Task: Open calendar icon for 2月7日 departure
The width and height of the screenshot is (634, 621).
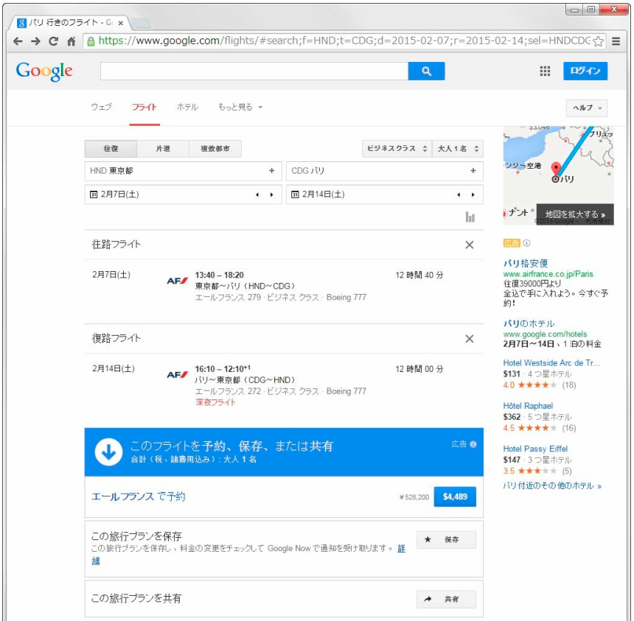Action: pos(94,194)
